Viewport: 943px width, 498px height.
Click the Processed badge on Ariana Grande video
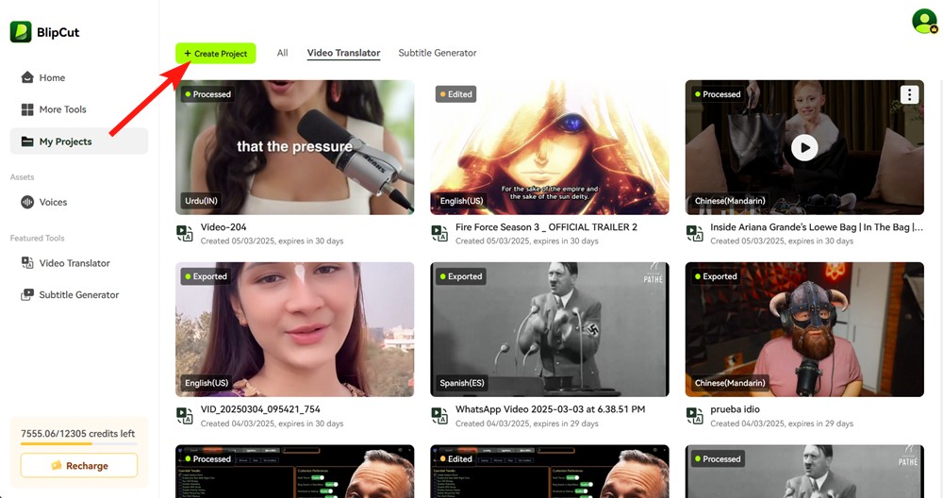pyautogui.click(x=718, y=94)
